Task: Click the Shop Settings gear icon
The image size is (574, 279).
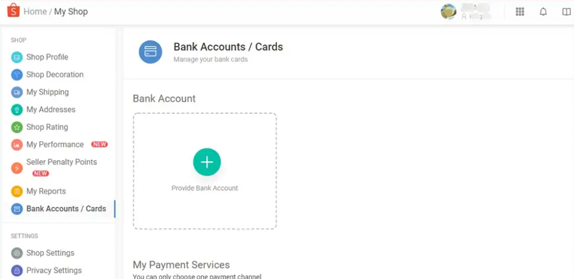Action: coord(17,253)
